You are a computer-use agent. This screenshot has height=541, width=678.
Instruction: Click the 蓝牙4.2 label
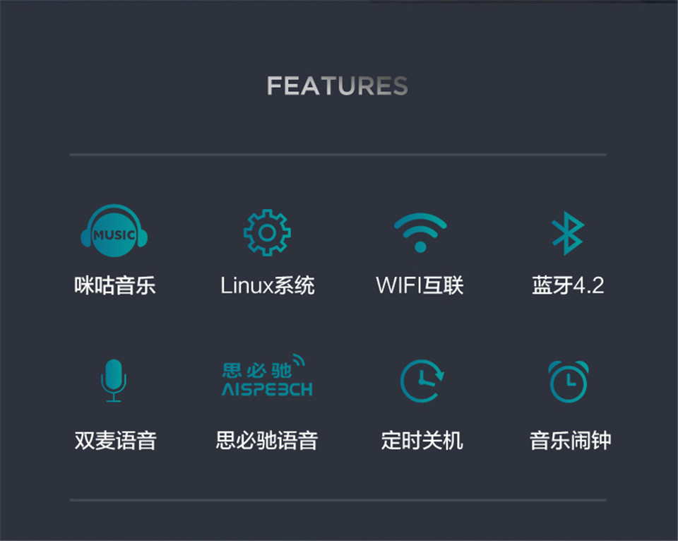(x=568, y=285)
